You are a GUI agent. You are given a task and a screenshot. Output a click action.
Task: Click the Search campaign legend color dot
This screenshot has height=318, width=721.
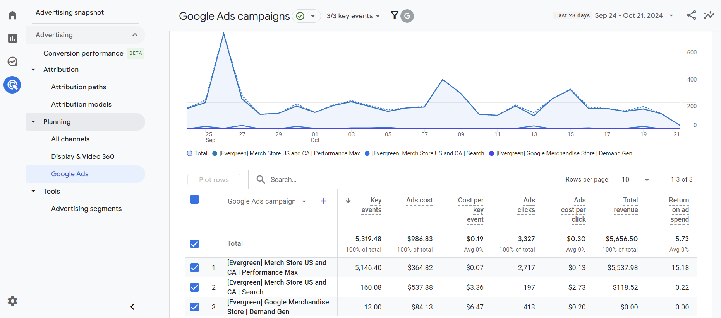pos(367,153)
